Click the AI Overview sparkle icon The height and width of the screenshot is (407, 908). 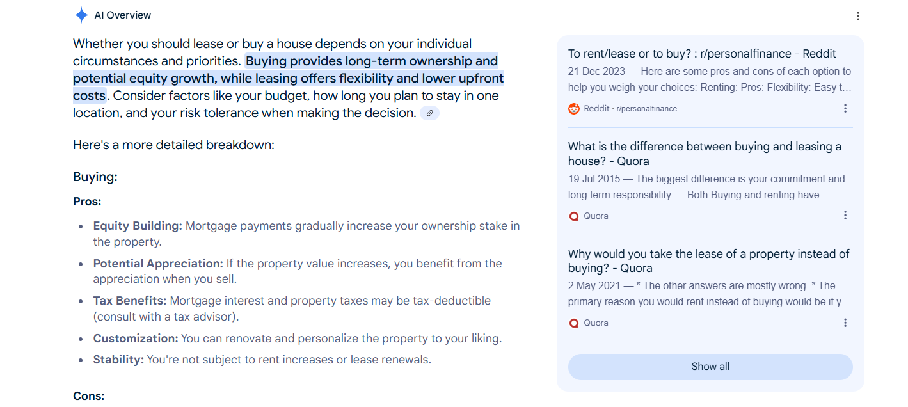pyautogui.click(x=82, y=14)
